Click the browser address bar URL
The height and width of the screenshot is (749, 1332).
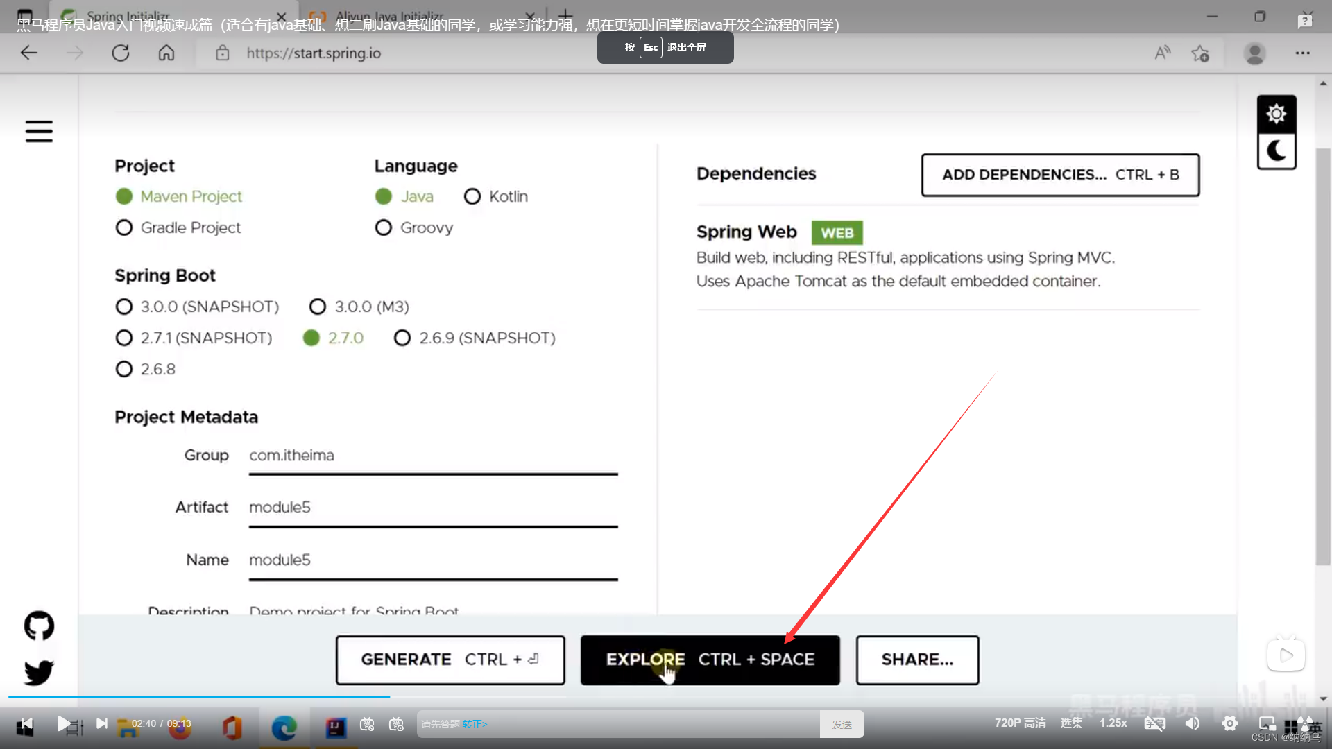[314, 53]
